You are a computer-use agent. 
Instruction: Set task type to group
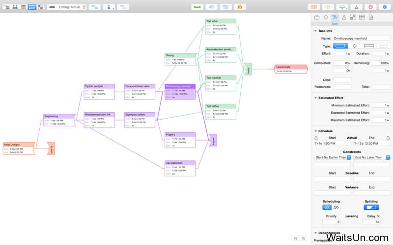click(369, 46)
